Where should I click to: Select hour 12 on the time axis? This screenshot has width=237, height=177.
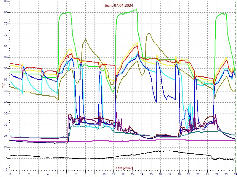pos(123,174)
